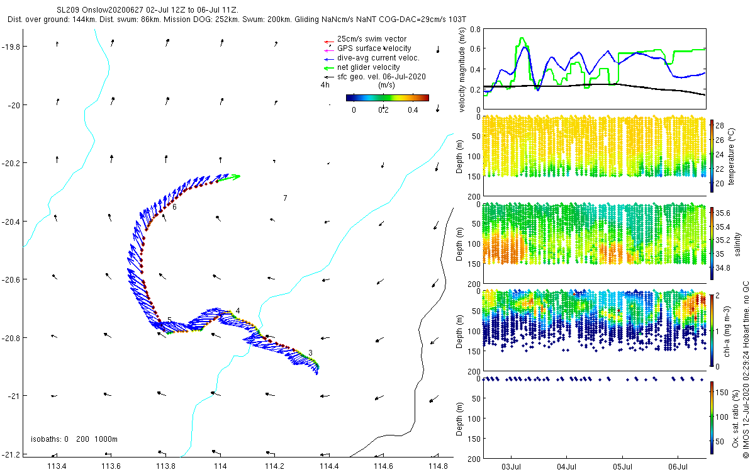Click the chl-a depth profile plot

594,331
